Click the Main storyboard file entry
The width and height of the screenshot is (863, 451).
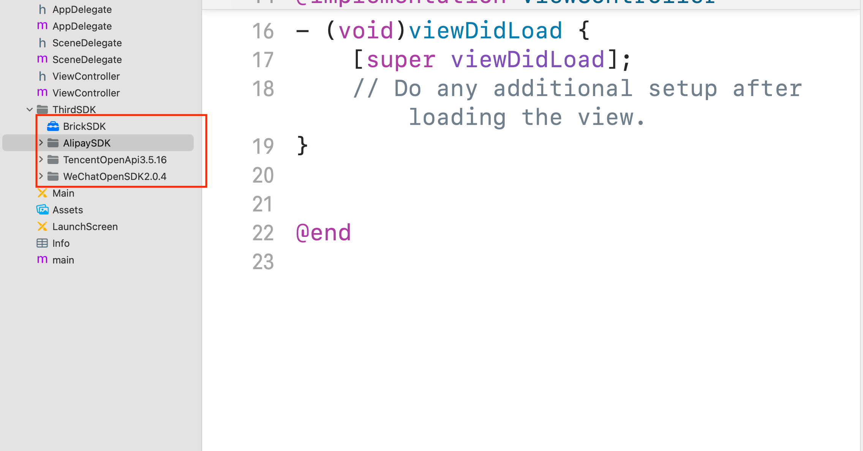point(64,193)
